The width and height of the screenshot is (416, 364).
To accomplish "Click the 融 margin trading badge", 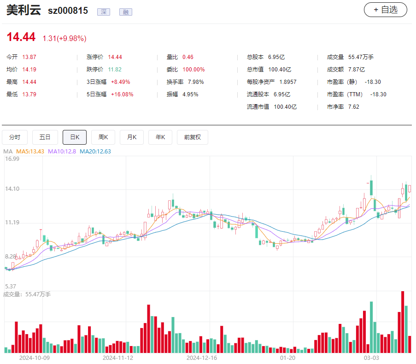I will [125, 12].
